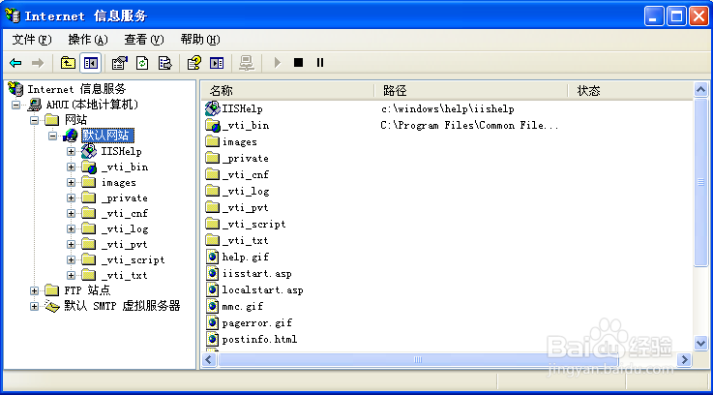The width and height of the screenshot is (713, 395).
Task: Click the Forward arrow toolbar icon
Action: [38, 63]
